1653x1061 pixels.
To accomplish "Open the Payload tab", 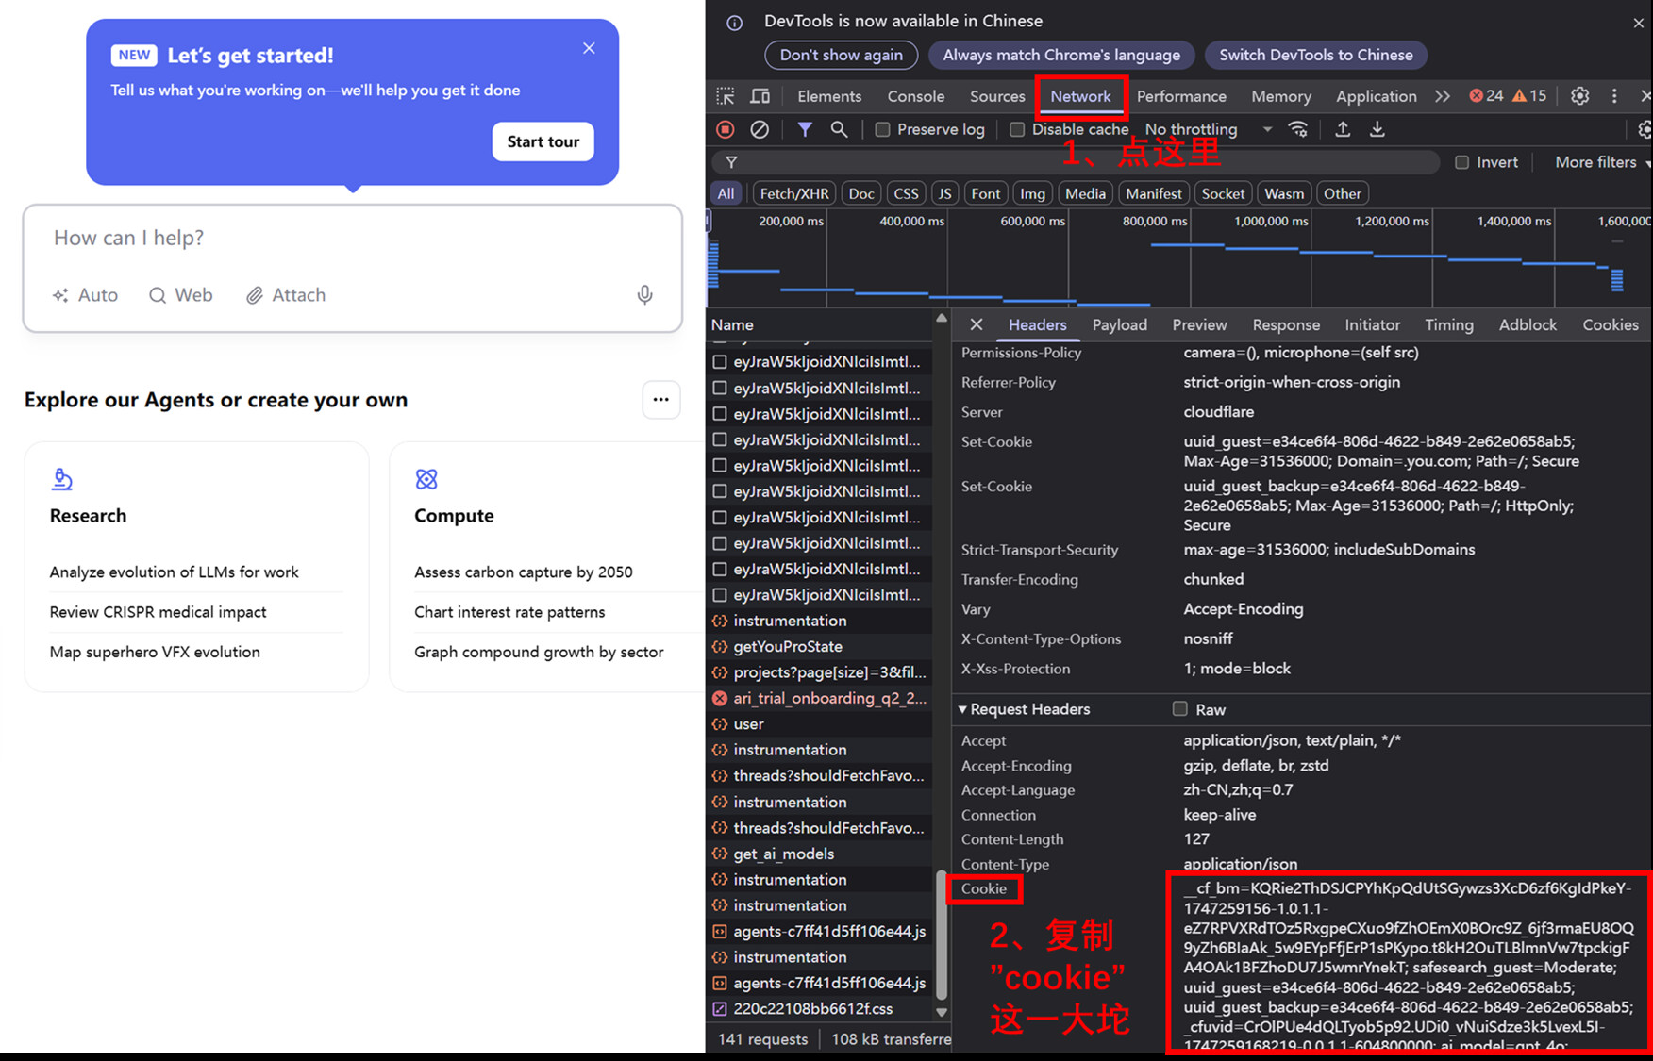I will (x=1119, y=324).
